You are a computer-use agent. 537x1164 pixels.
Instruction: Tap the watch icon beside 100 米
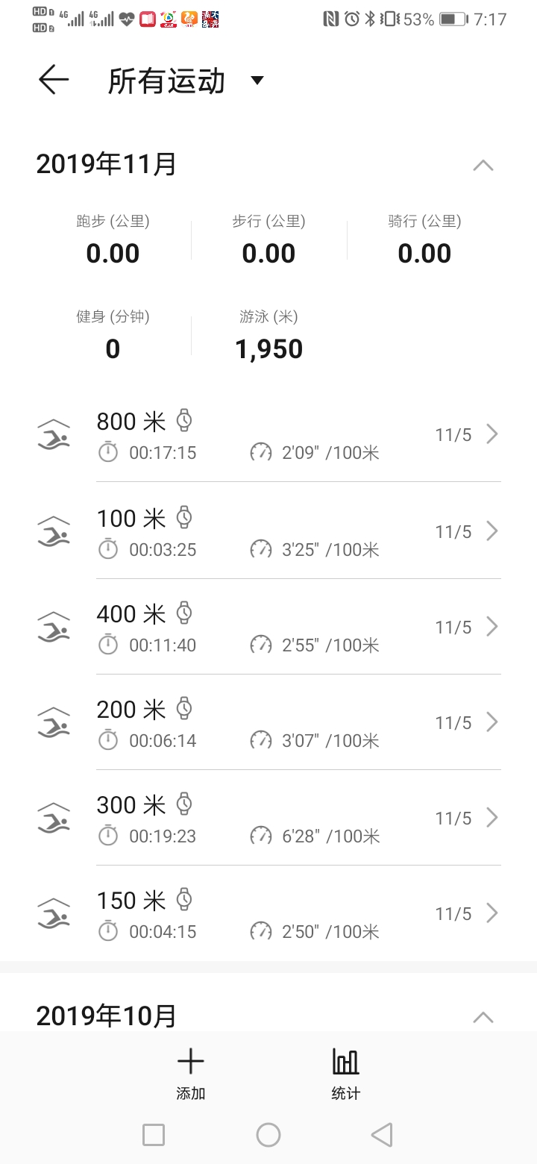[x=184, y=517]
